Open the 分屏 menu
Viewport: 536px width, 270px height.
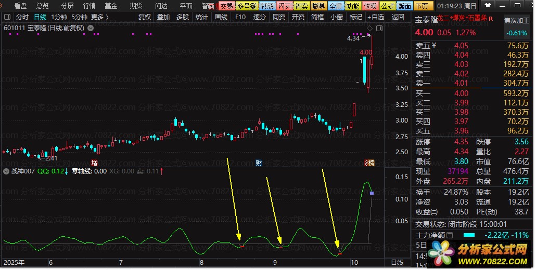coord(67,6)
